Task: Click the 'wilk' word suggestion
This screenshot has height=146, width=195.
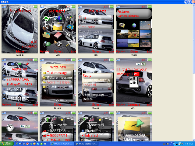Action: (133, 83)
